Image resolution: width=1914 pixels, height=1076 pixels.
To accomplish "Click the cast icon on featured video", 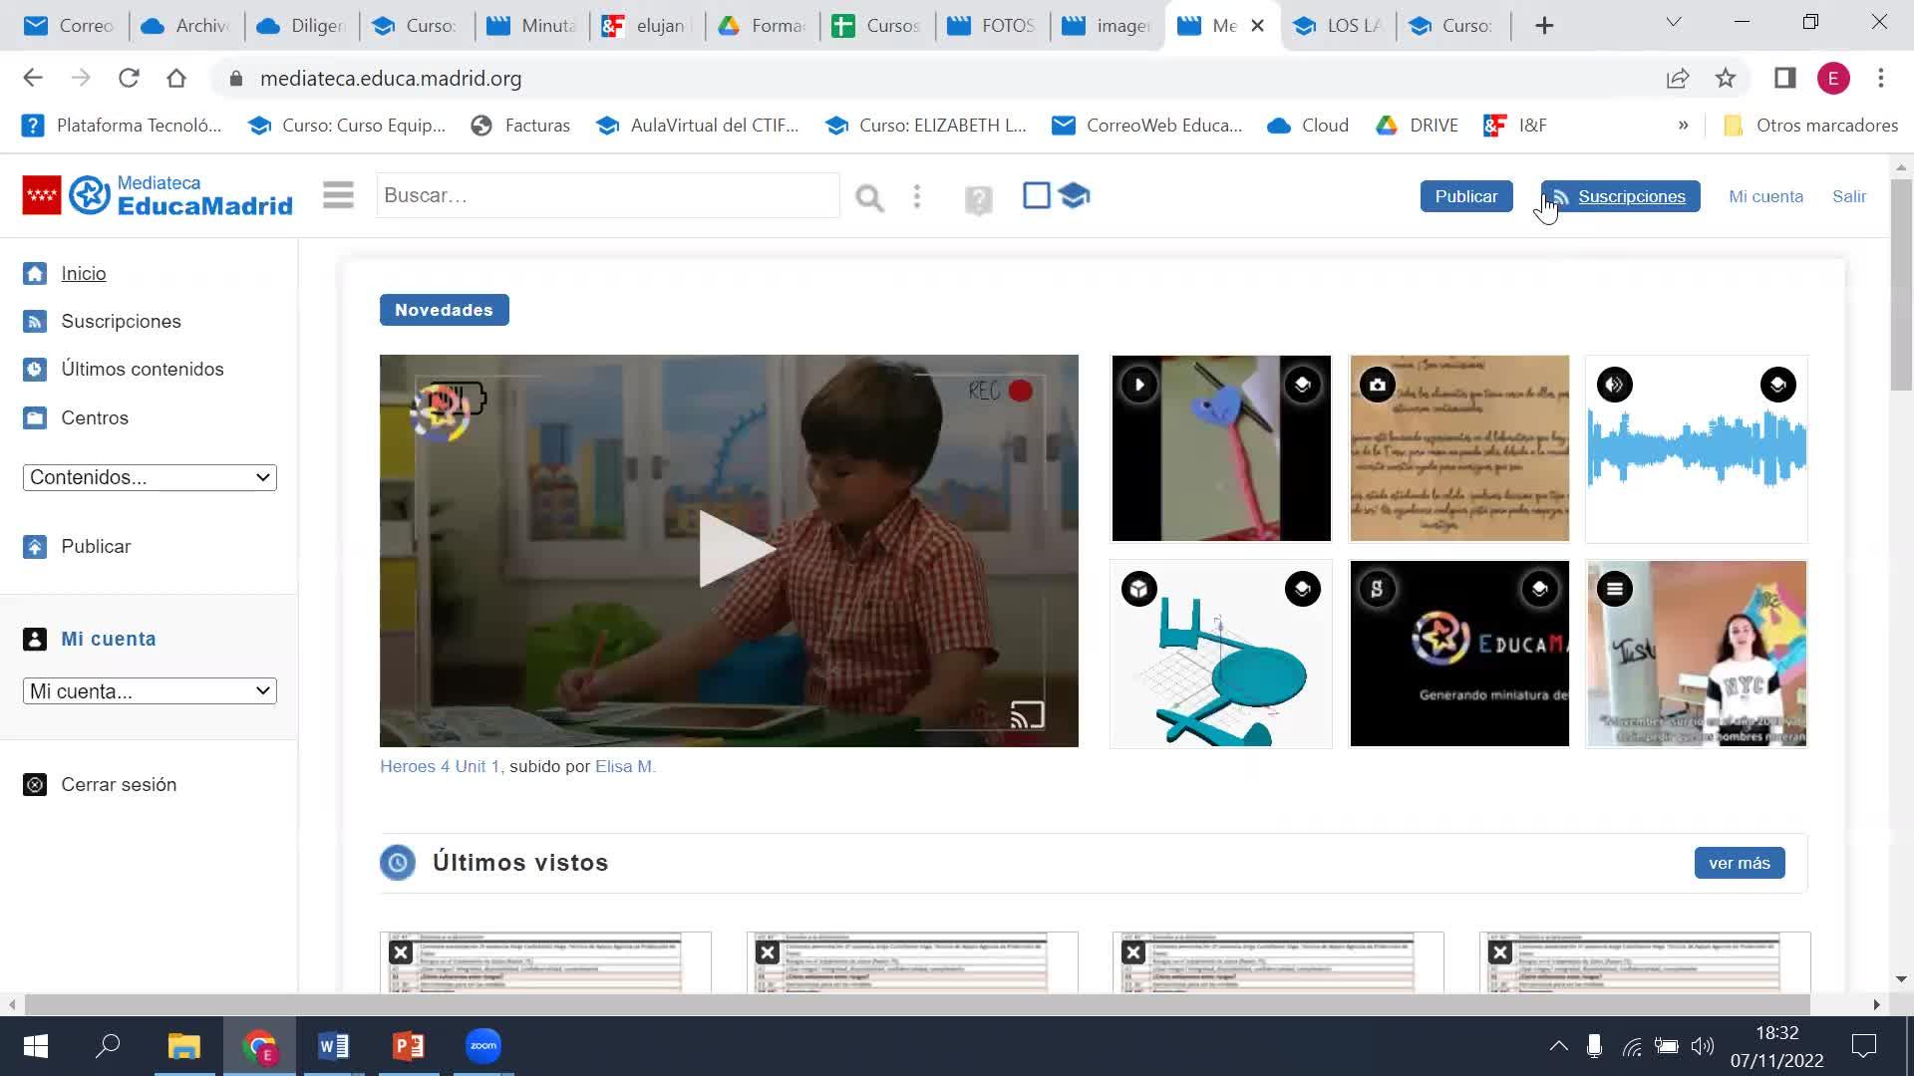I will click(x=1027, y=714).
